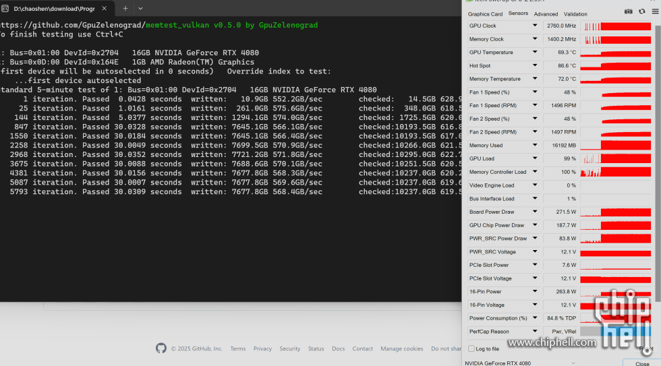Click the 2760.0 MHz GPU Clock value
Viewport: 661px width, 366px height.
[561, 26]
